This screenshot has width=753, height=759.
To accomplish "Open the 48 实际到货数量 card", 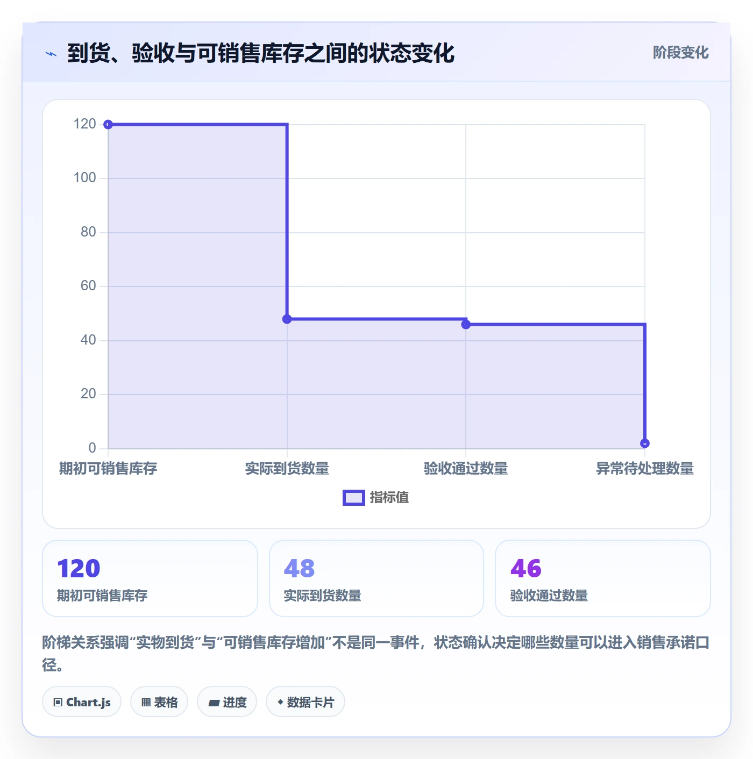I will (376, 578).
